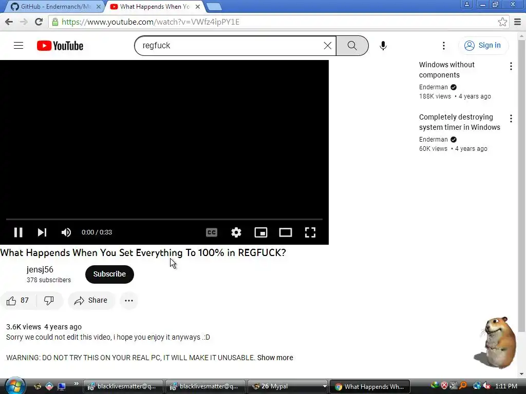Image resolution: width=526 pixels, height=394 pixels.
Task: Open a new browser tab
Action: click(x=214, y=6)
